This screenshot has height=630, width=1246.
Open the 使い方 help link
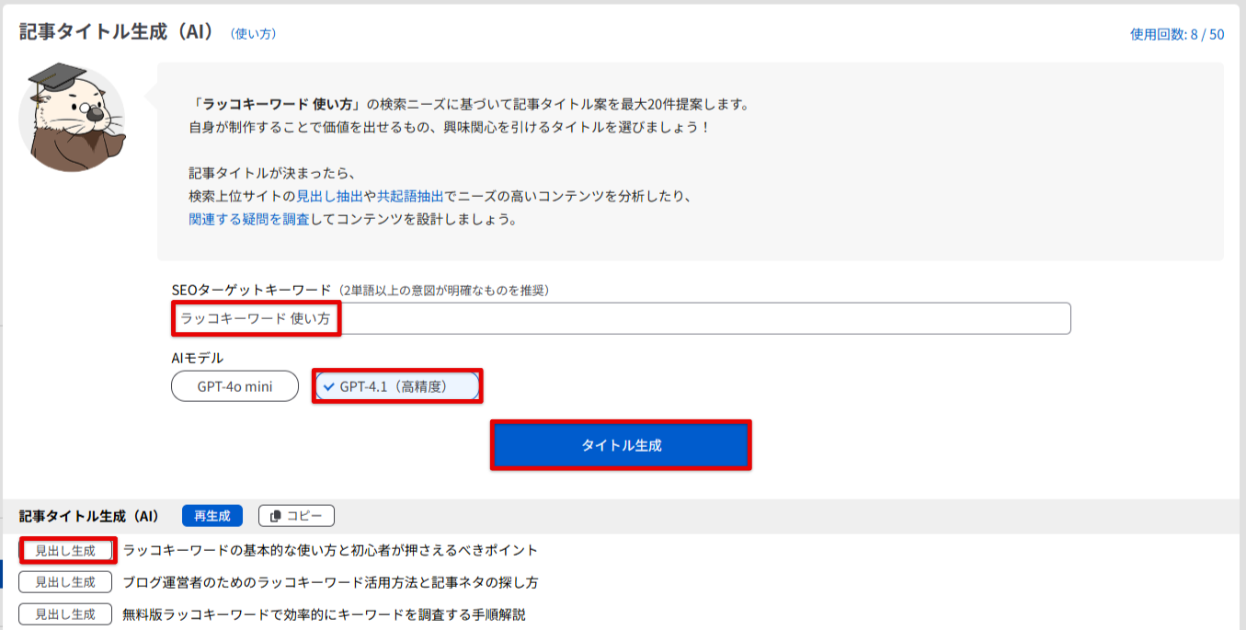point(253,34)
